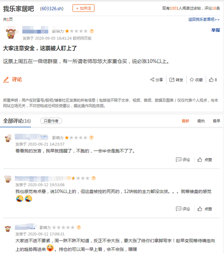Sort comments by 最新
This screenshot has height=254, width=224.
(185, 121)
